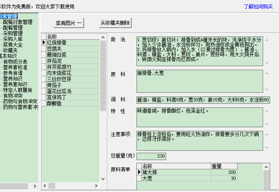Select dish 拌茄泥 in the list
The image size is (279, 192).
pyautogui.click(x=73, y=61)
